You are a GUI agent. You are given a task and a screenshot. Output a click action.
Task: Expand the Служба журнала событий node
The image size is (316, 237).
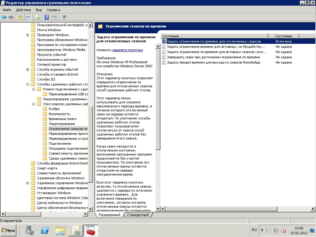point(28,69)
